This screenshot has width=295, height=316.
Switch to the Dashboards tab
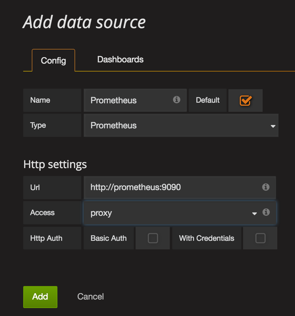point(120,59)
